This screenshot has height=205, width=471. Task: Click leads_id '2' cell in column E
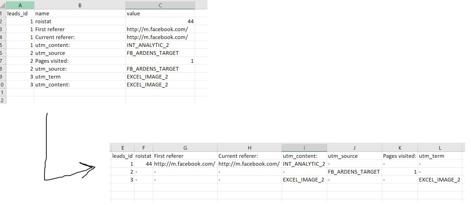(x=123, y=172)
